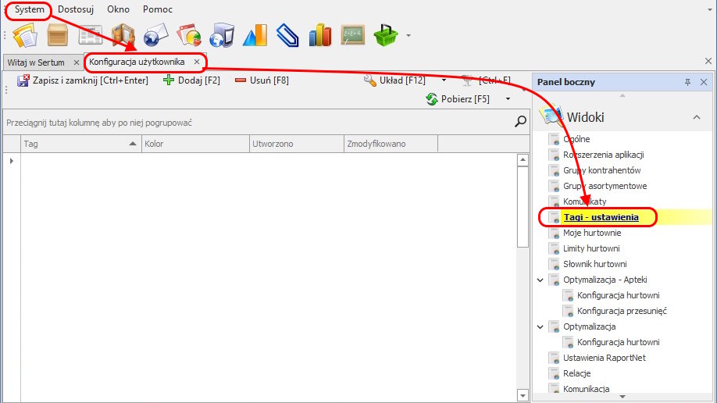Select Moje hurtownie in Widoki list
The image size is (717, 403).
[592, 233]
